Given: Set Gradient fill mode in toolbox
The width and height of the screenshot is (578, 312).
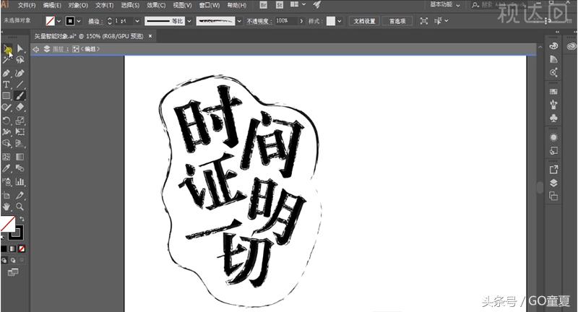Looking at the screenshot, I should [13, 249].
